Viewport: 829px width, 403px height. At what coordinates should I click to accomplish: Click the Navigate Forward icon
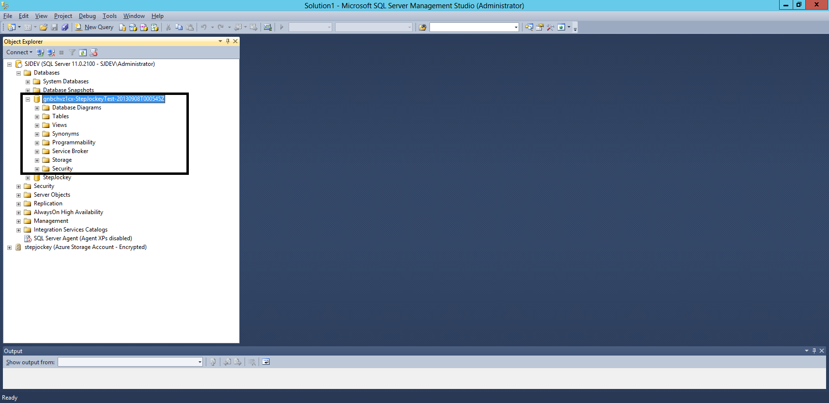[x=253, y=27]
